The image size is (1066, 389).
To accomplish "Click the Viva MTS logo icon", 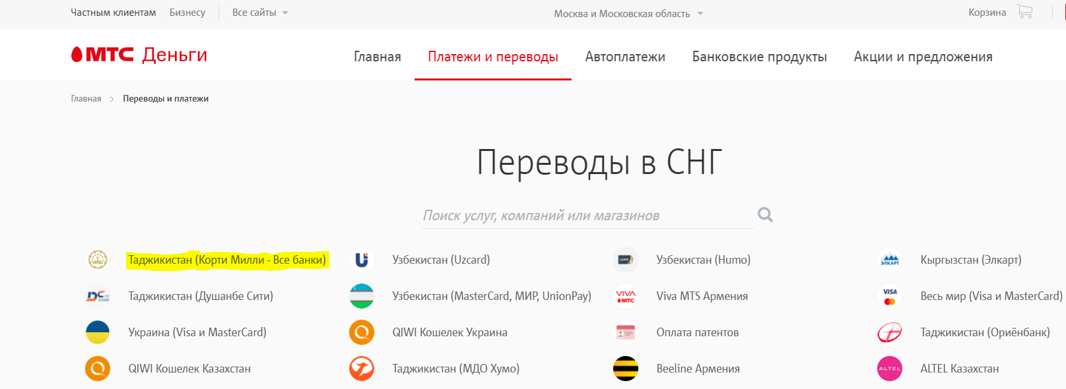I will click(625, 296).
